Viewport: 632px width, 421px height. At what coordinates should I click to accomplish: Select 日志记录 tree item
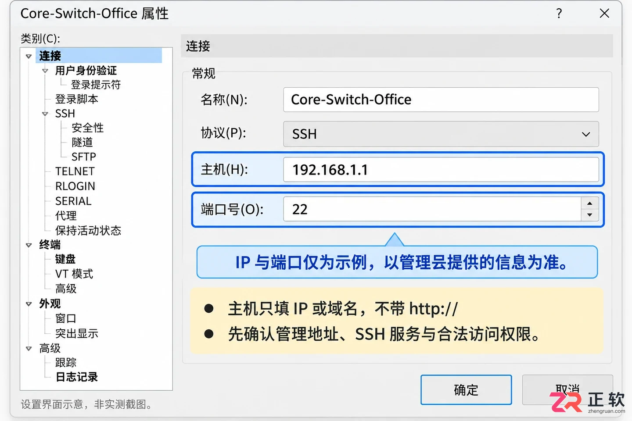click(77, 377)
